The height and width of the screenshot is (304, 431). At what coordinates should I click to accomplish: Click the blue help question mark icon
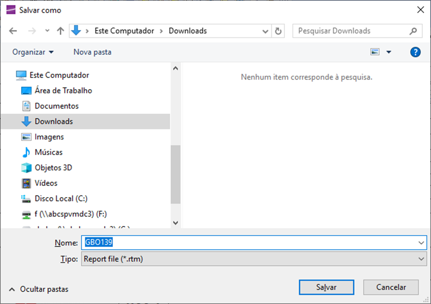(415, 52)
